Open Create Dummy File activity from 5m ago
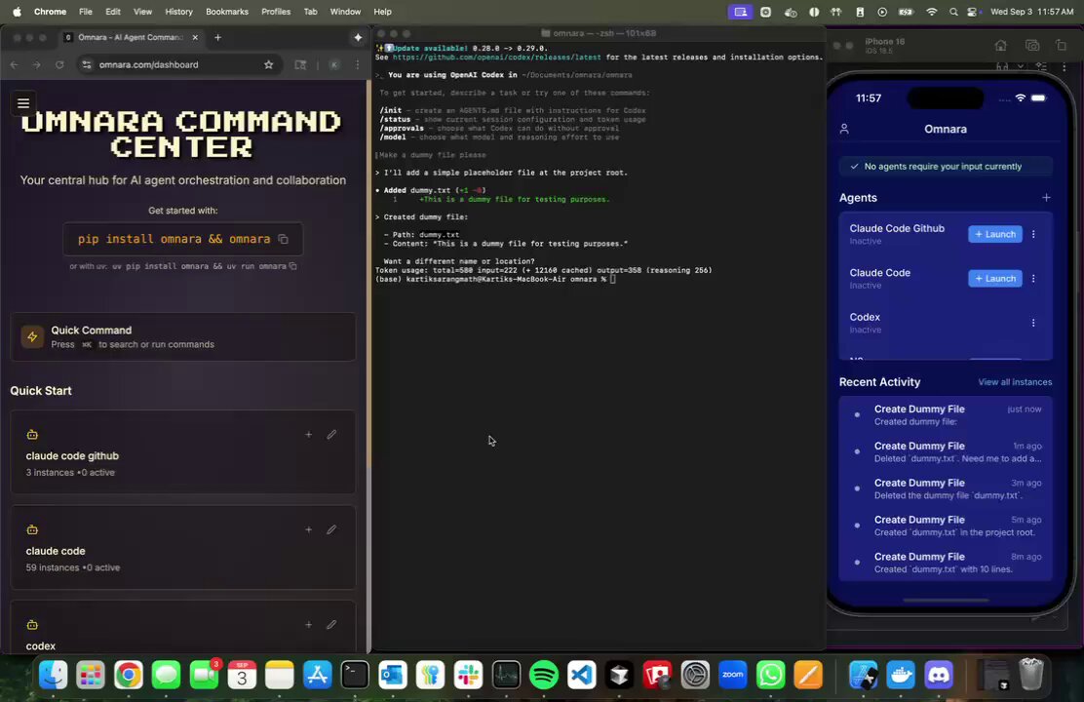Screen dimensions: 1084x702 click(945, 526)
